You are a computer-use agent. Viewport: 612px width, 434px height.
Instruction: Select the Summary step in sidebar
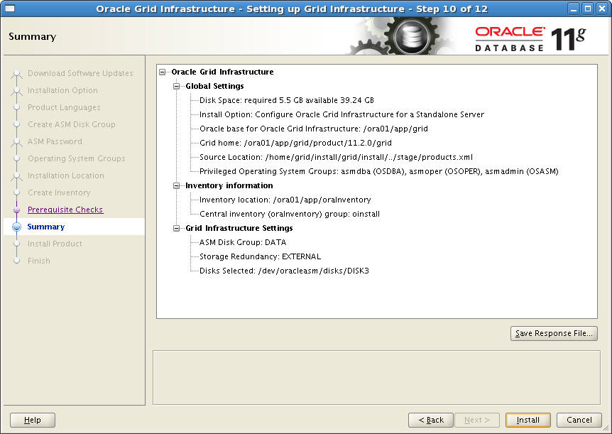coord(45,227)
